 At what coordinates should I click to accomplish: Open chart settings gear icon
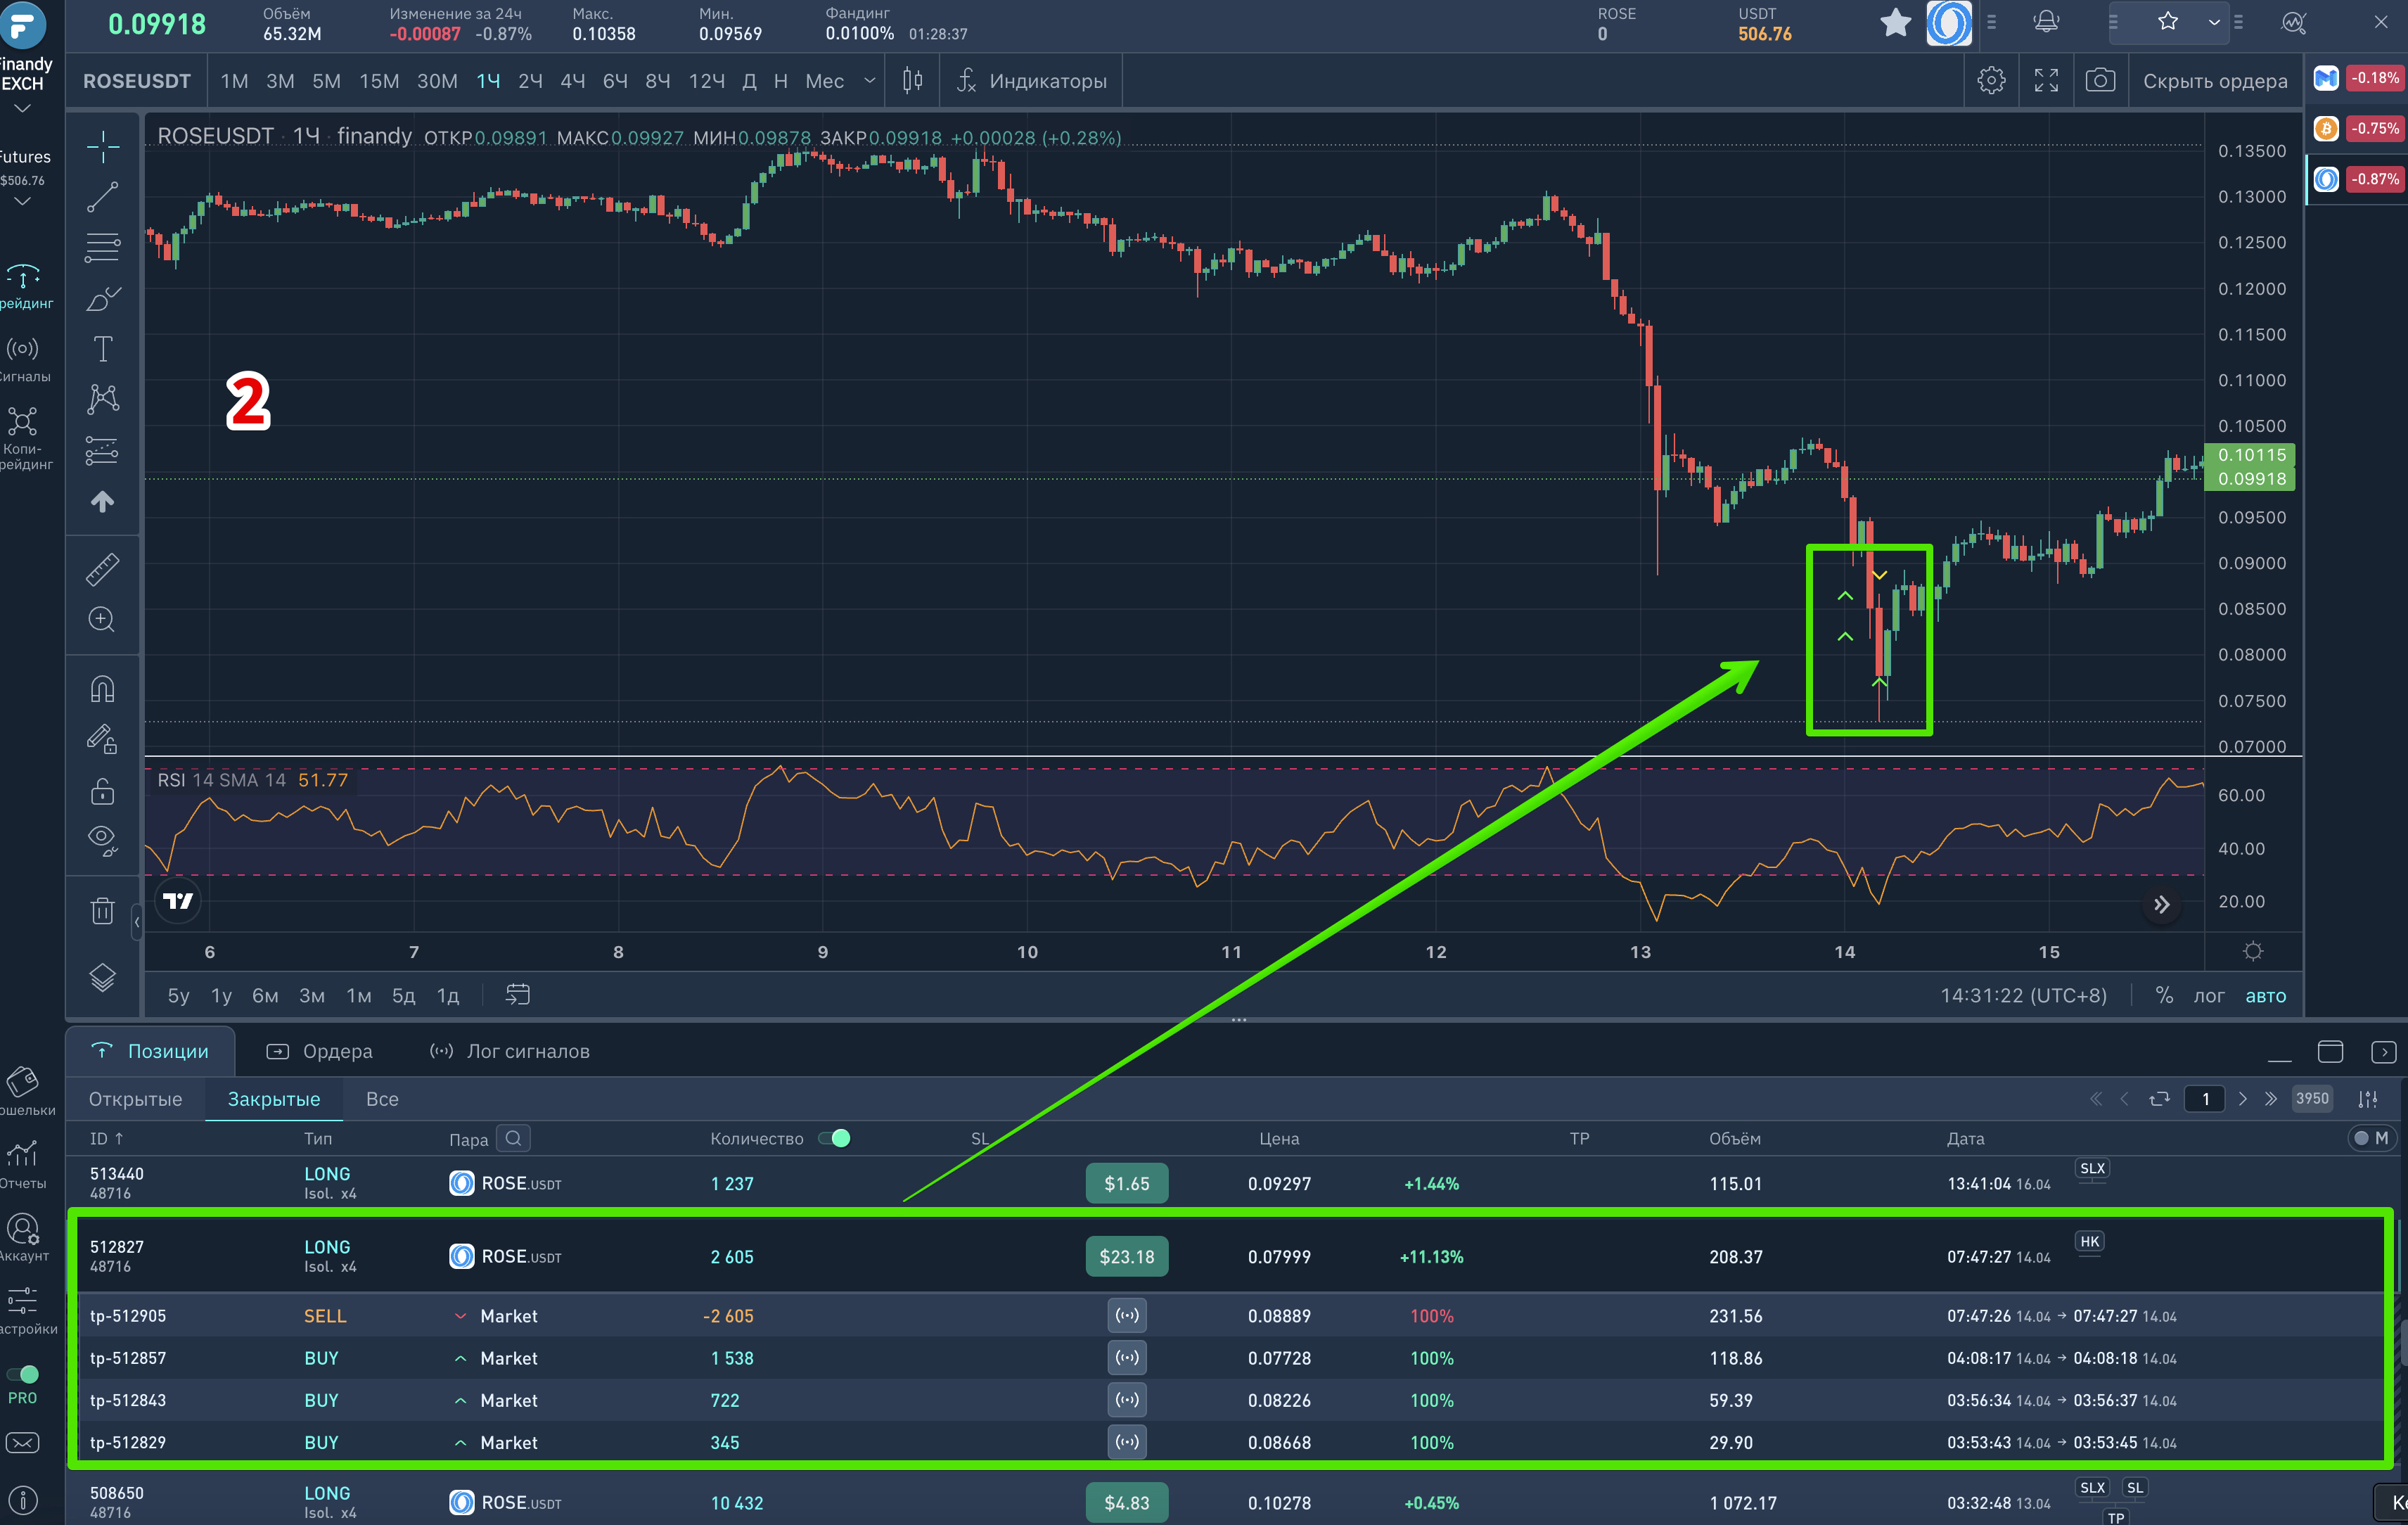point(1991,81)
